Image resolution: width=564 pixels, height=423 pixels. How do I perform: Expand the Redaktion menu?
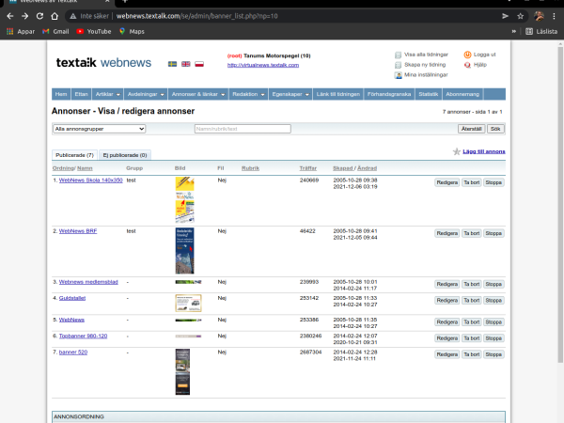[248, 94]
